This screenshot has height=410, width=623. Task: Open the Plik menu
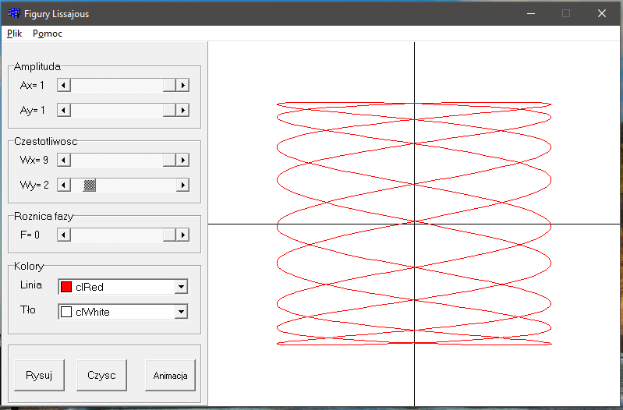pos(15,34)
